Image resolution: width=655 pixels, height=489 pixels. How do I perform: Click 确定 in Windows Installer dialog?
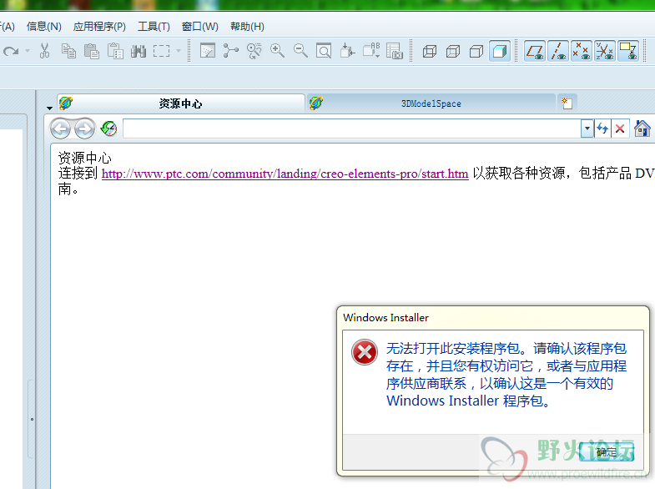pyautogui.click(x=607, y=451)
